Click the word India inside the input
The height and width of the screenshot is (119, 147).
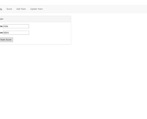point(6,26)
